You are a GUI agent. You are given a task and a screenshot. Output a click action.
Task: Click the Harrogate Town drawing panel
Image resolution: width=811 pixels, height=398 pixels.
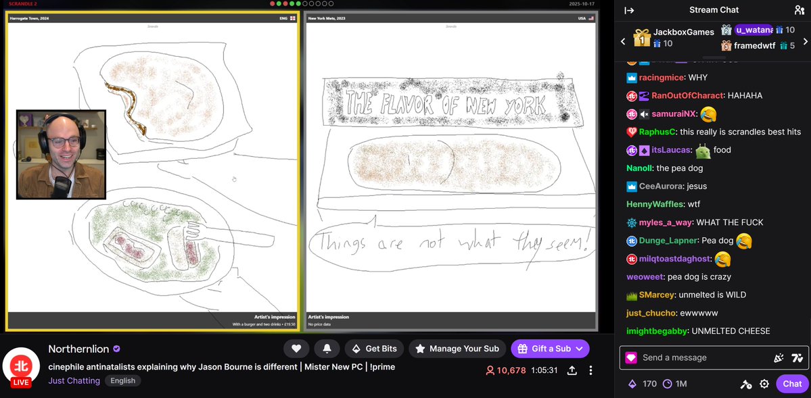[x=152, y=171]
